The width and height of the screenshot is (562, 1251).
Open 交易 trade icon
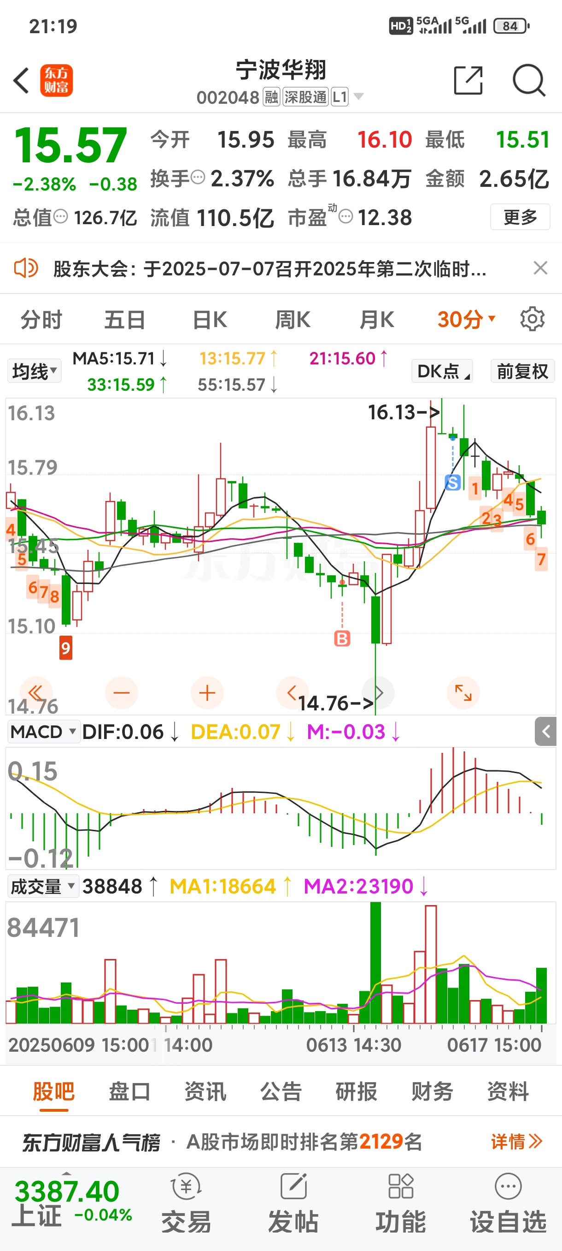(x=186, y=1203)
